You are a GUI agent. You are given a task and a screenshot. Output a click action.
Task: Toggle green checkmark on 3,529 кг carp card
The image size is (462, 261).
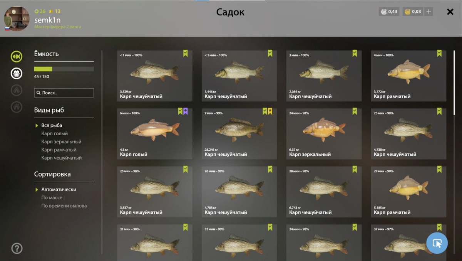pos(186,54)
